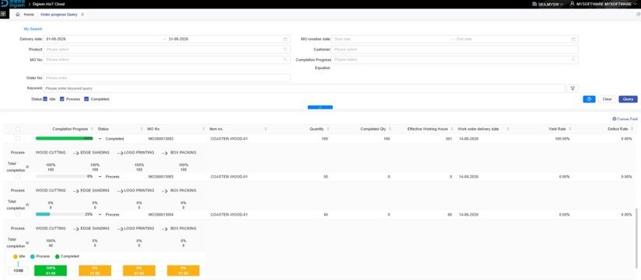Open the MYSOFTWARE user dropdown
This screenshot has width=641, height=280.
click(x=603, y=4)
